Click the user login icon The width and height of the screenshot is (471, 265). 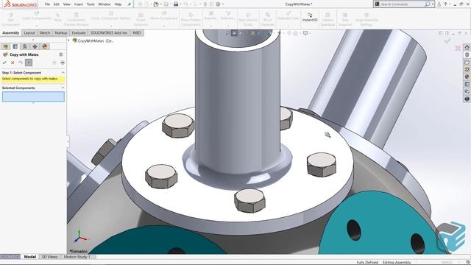click(x=439, y=4)
